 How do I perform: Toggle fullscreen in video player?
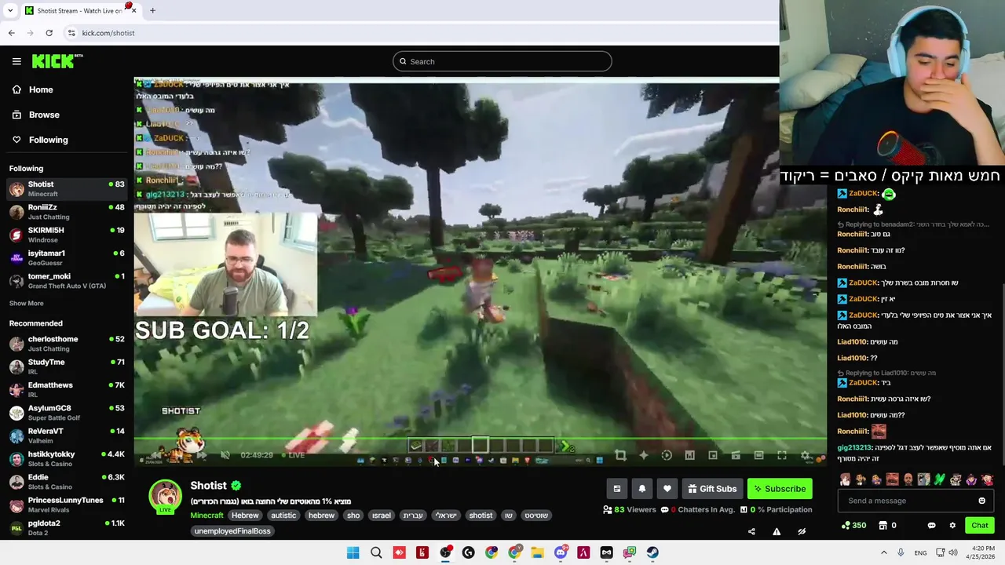782,455
